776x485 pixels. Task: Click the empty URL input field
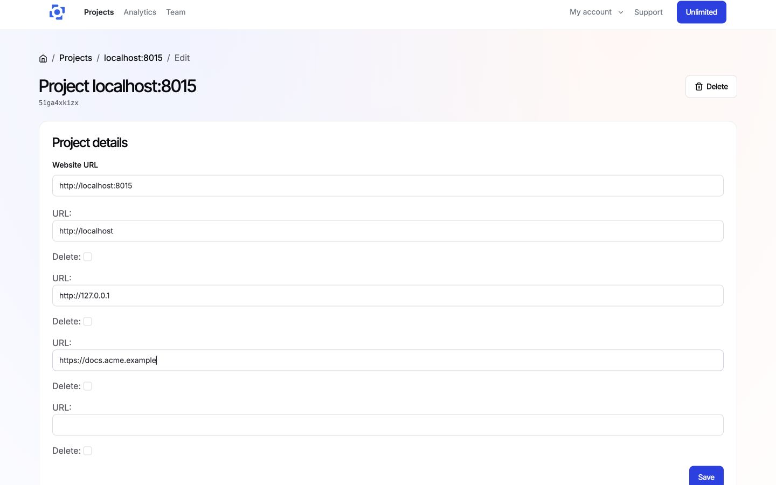[x=388, y=425]
